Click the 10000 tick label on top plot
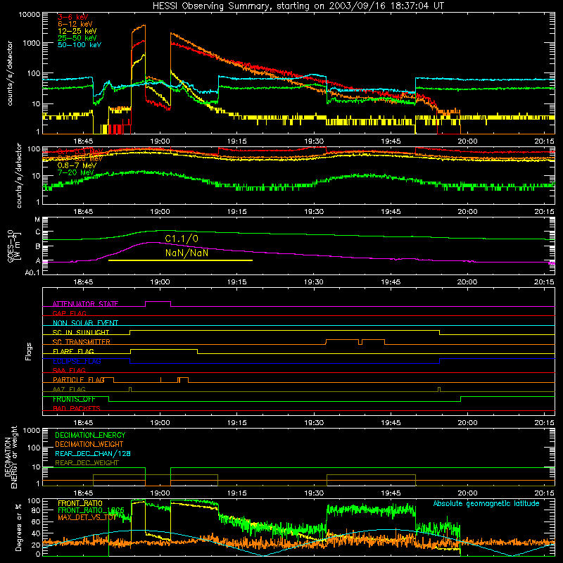The width and height of the screenshot is (563, 563). tap(30, 14)
